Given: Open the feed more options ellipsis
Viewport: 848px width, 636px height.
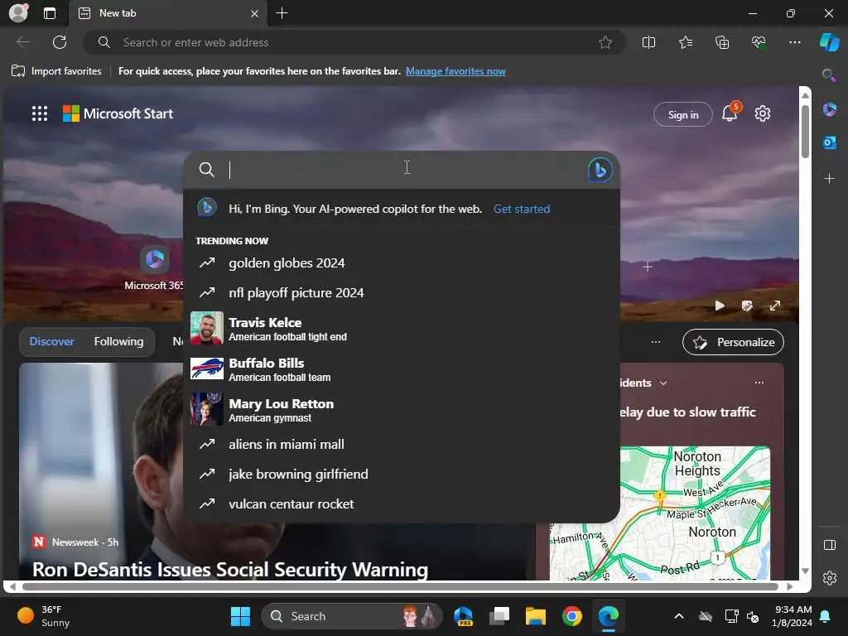Looking at the screenshot, I should tap(656, 342).
